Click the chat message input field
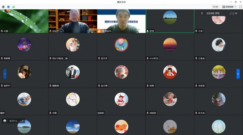The image size is (243, 135). coord(14,121)
